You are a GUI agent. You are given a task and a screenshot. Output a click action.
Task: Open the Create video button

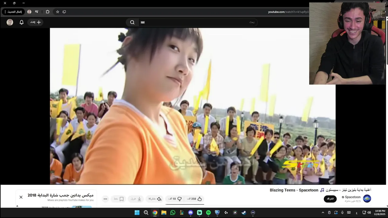click(35, 22)
